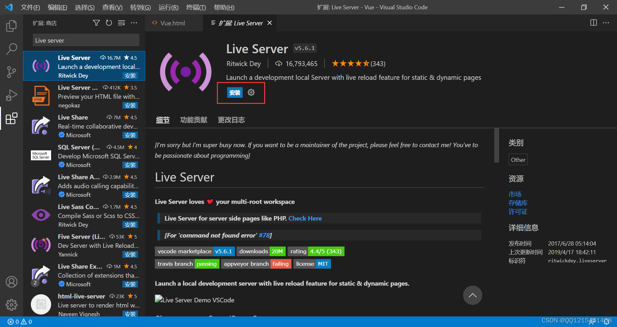Select SQL Server extension icon
The height and width of the screenshot is (327, 617).
tap(41, 155)
